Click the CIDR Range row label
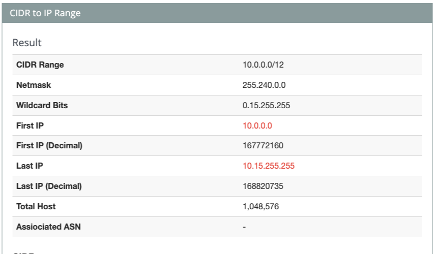Viewport: 434px width, 254px height. coord(40,65)
